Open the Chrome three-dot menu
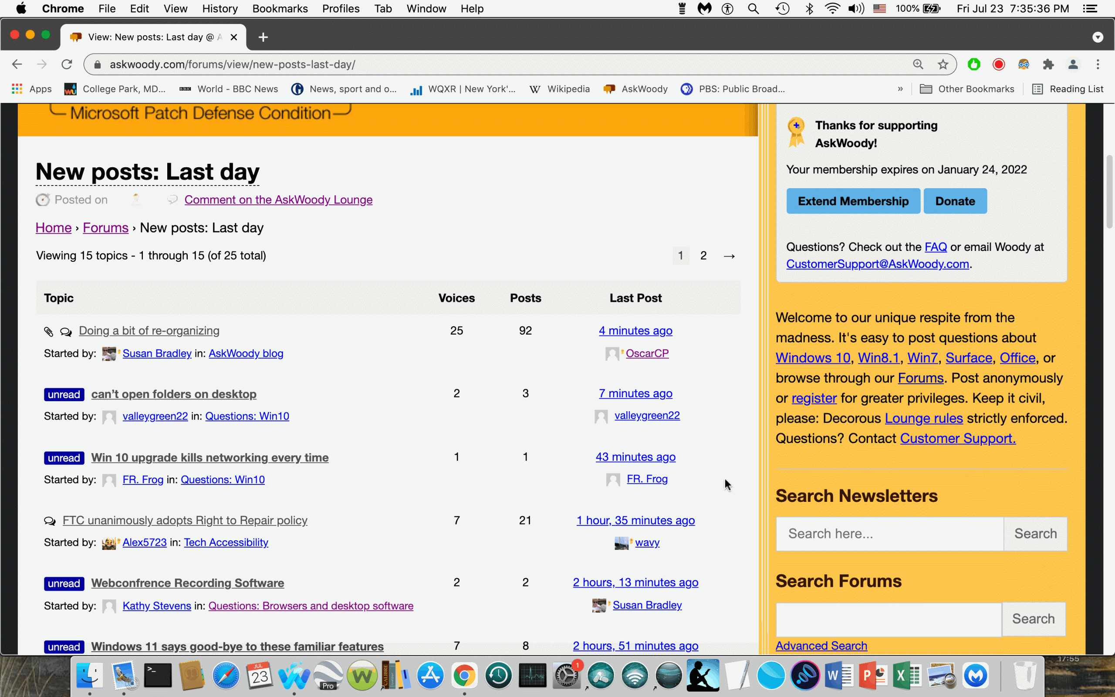This screenshot has width=1115, height=697. click(x=1098, y=64)
